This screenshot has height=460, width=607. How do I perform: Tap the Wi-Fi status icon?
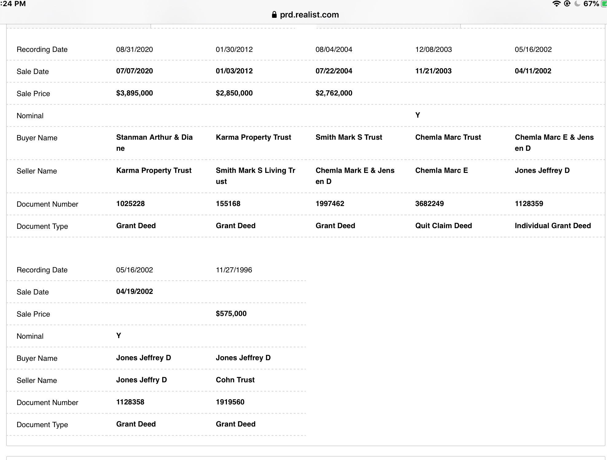pos(556,4)
